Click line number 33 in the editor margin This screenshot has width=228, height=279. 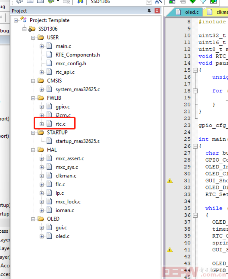(187, 194)
